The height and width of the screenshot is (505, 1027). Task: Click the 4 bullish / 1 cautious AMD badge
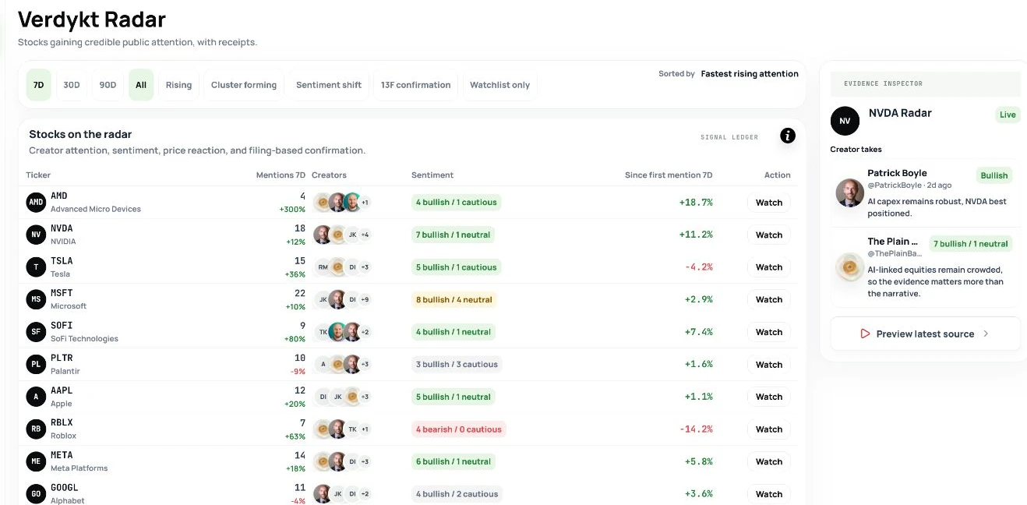tap(456, 203)
